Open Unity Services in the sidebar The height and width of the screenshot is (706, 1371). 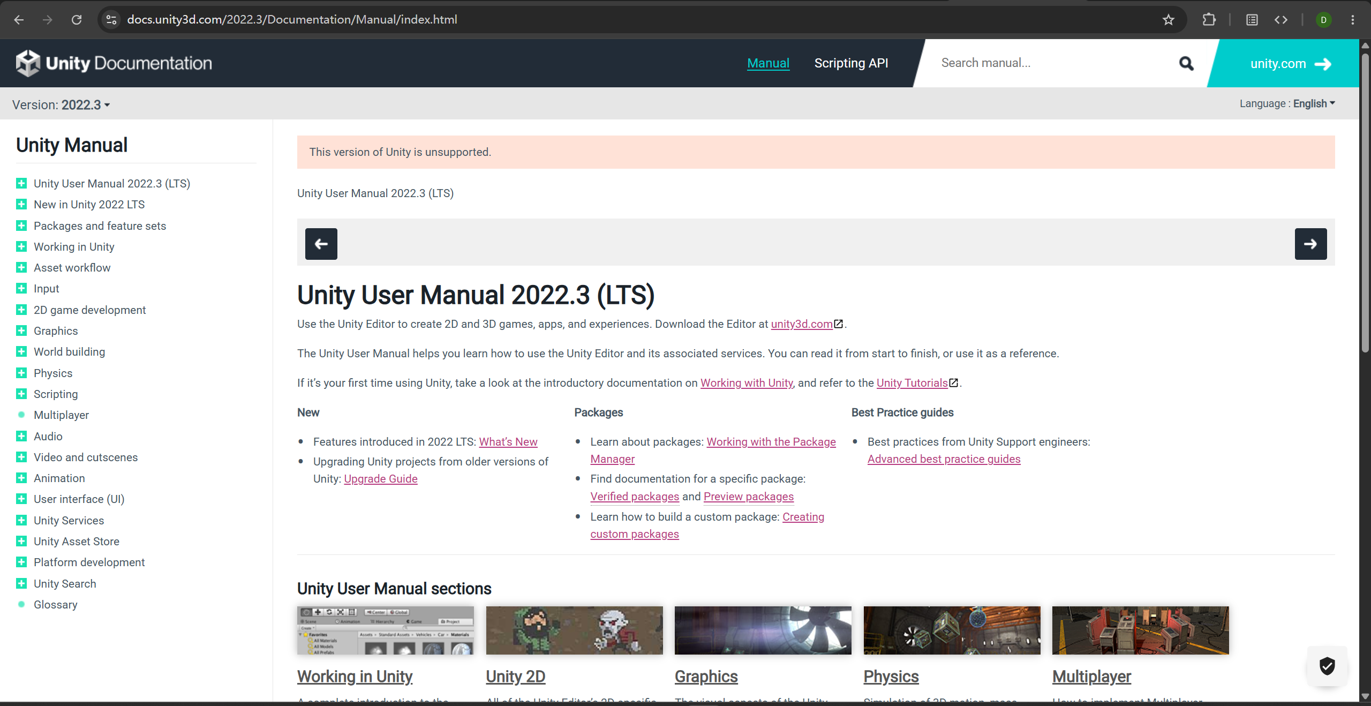click(x=69, y=520)
